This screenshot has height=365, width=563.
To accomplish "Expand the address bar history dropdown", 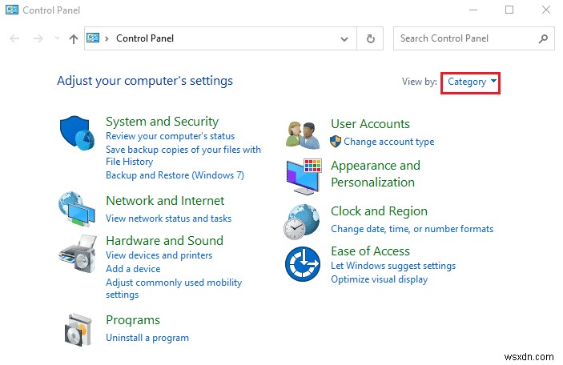I will click(x=344, y=38).
